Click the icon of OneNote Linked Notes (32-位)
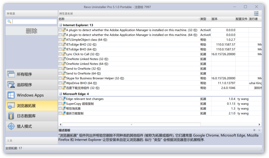The width and height of the screenshot is (269, 158). pos(64,59)
